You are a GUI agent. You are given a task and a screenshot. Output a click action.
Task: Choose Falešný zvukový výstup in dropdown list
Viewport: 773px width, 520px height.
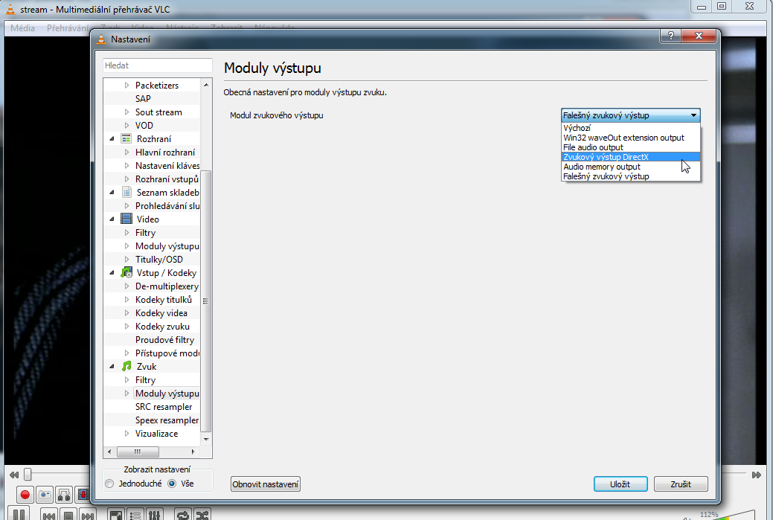pos(631,176)
